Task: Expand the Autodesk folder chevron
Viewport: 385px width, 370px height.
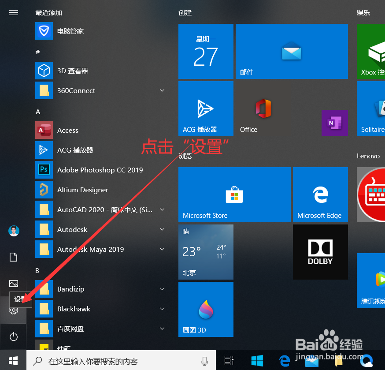Action: 162,229
